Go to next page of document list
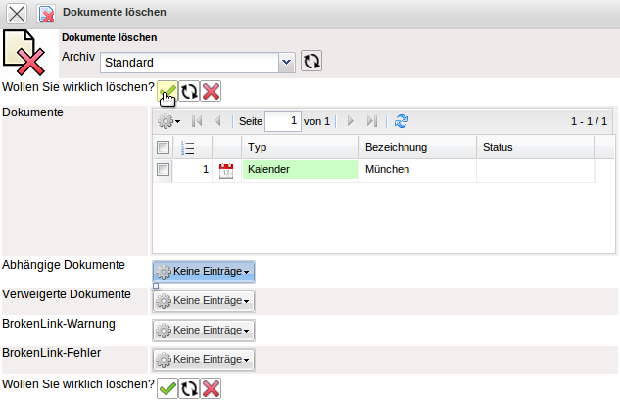The image size is (620, 402). click(350, 121)
